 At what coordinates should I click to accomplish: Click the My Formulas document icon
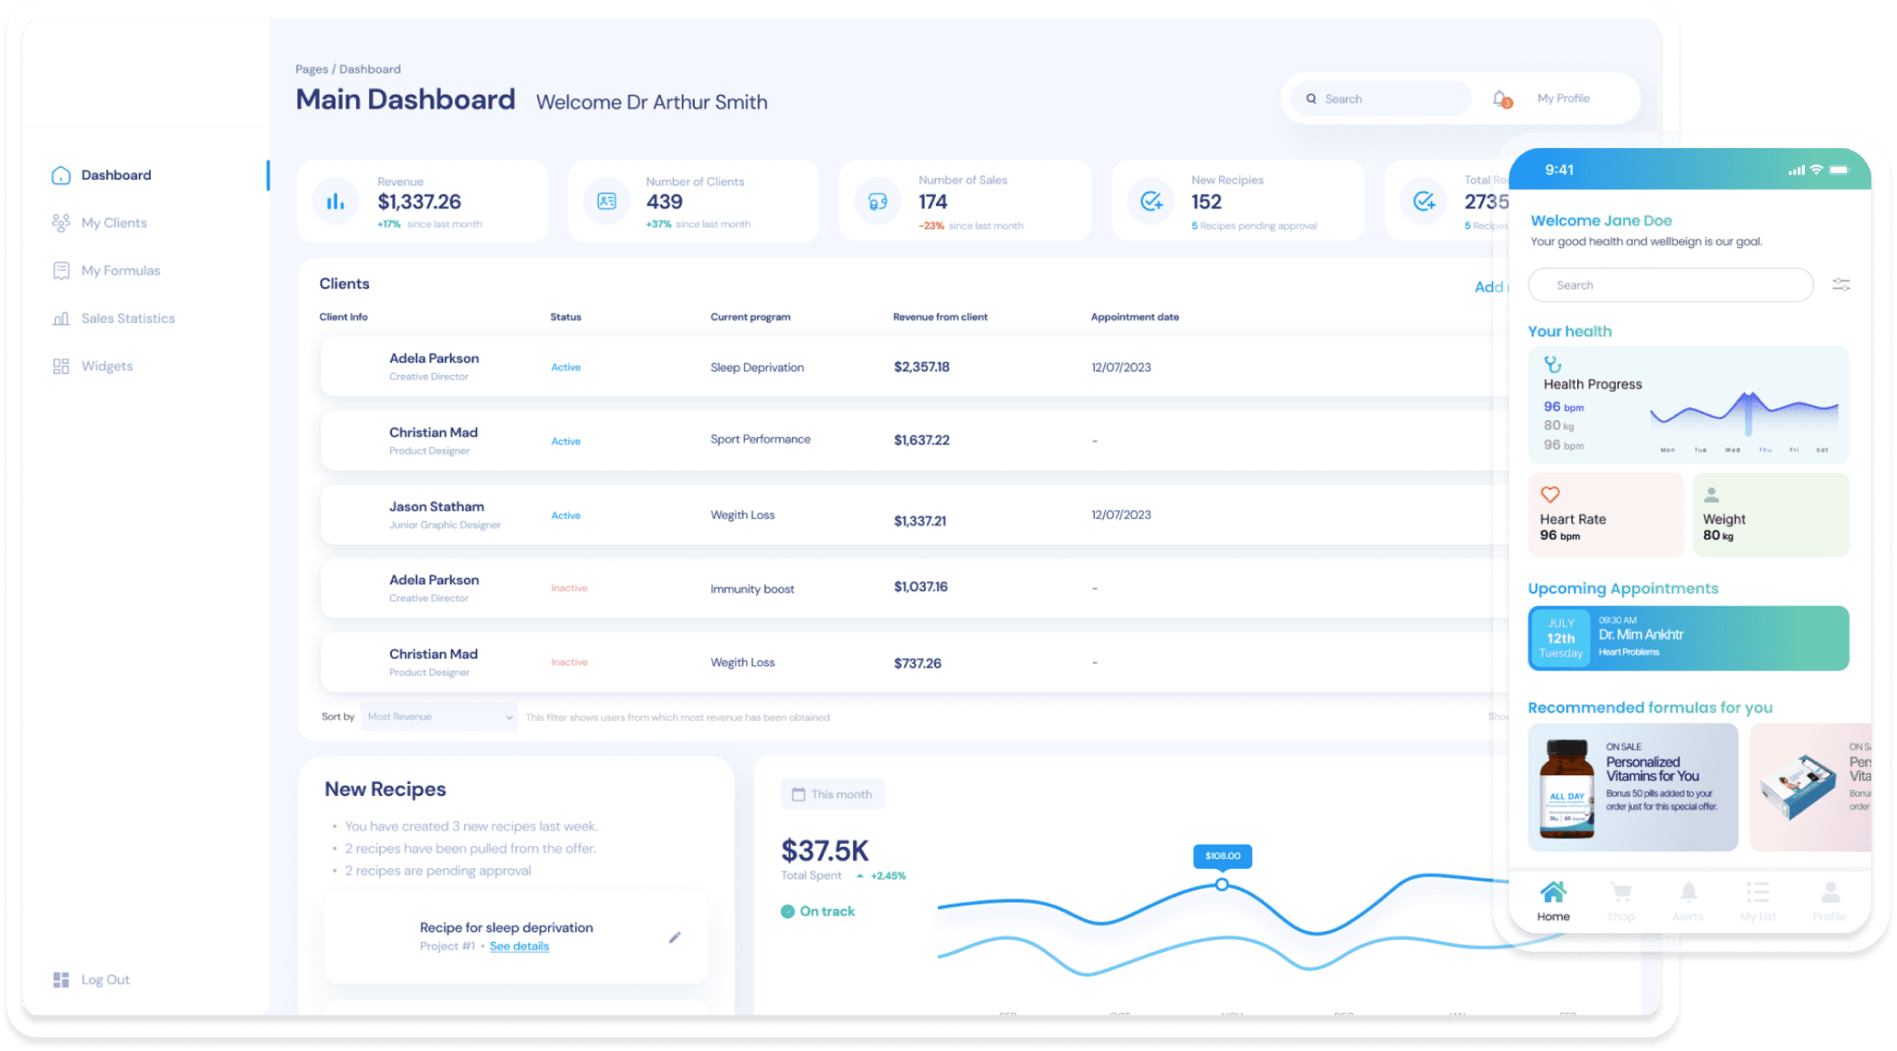(x=60, y=271)
